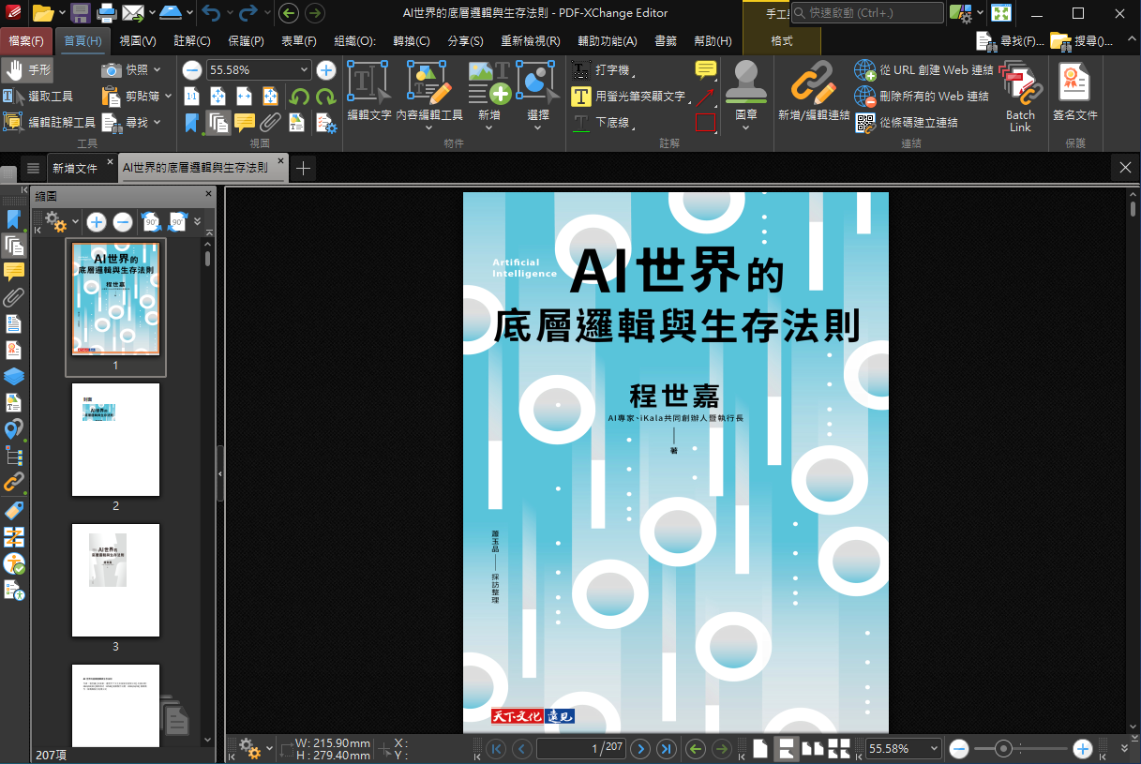The height and width of the screenshot is (764, 1141).
Task: Click the Stamp (圖章) tool icon
Action: (746, 83)
